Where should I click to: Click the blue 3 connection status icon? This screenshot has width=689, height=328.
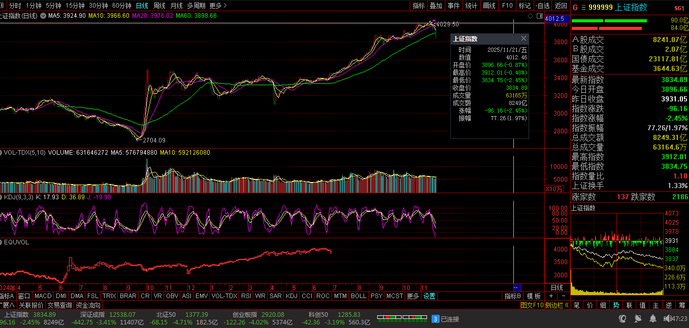(435, 319)
